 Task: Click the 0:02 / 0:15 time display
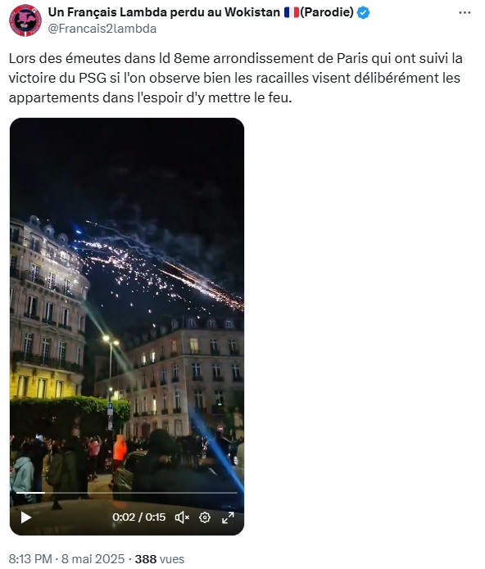(139, 517)
